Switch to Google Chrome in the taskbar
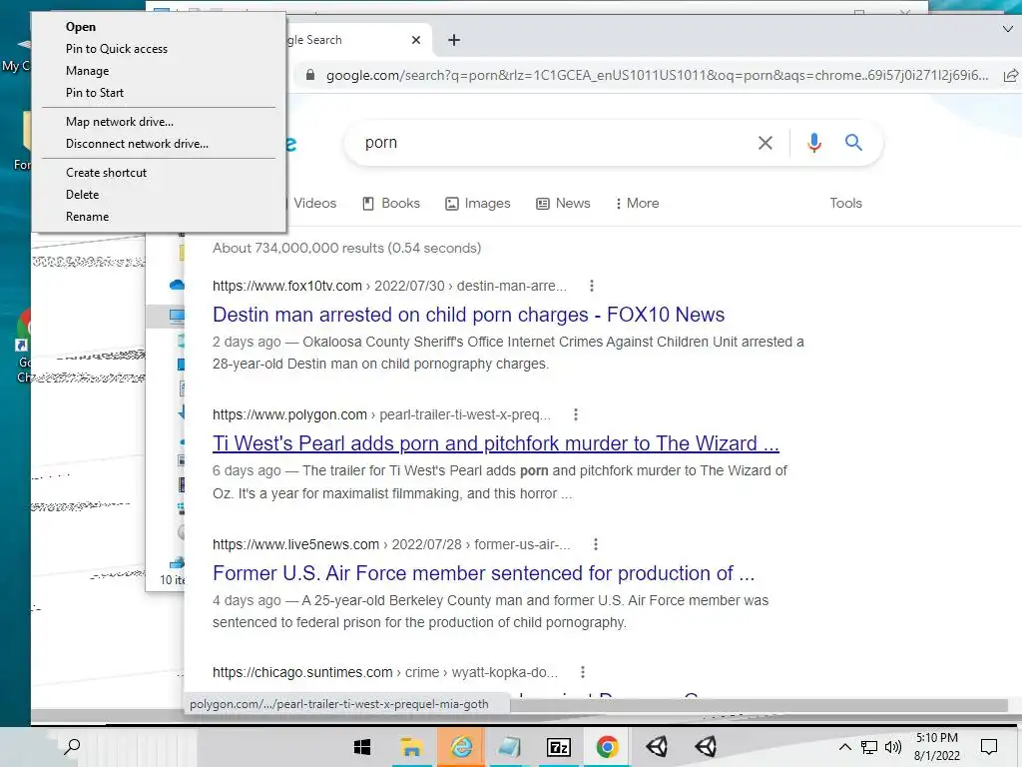The width and height of the screenshot is (1022, 767). click(x=608, y=747)
